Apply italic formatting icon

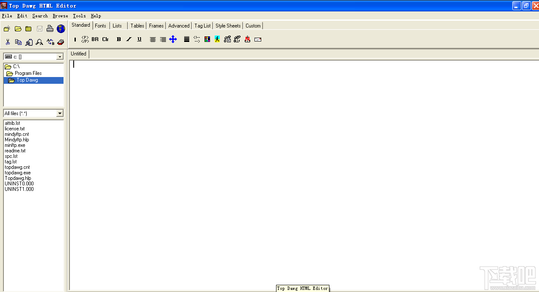click(x=129, y=39)
